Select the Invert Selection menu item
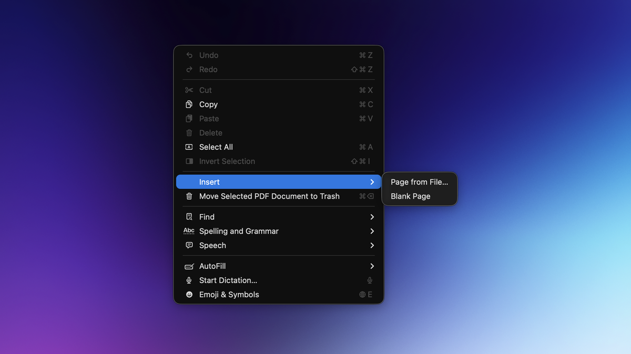 [227, 161]
